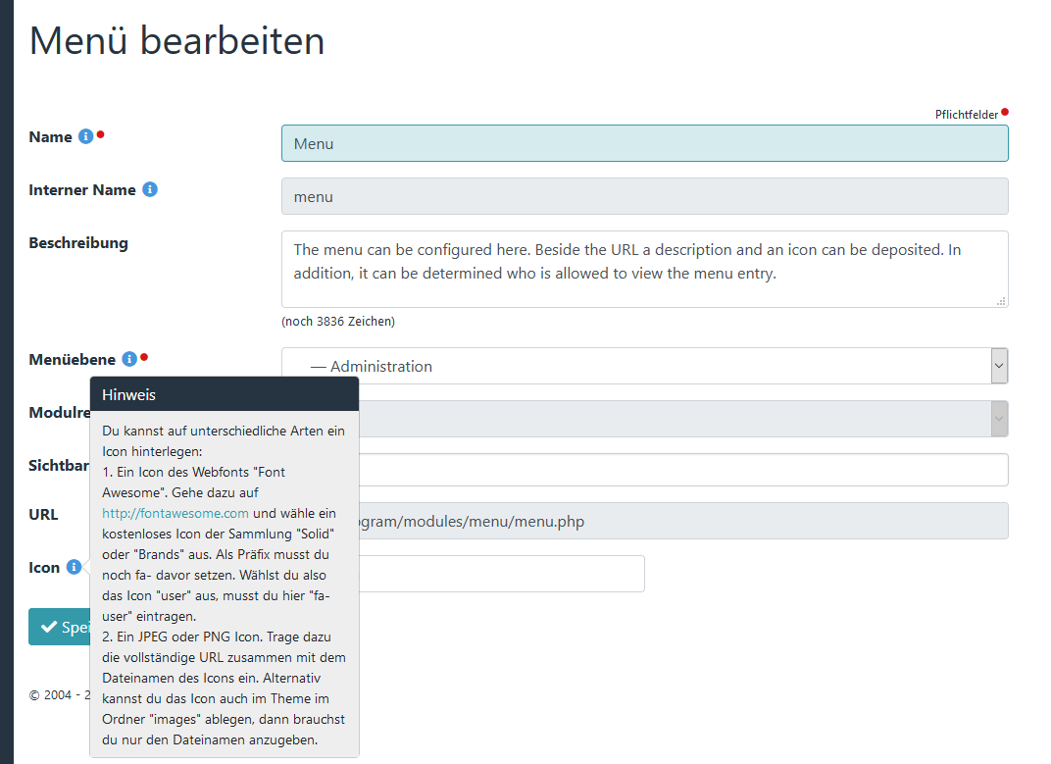
Task: Click the Speichern save button
Action: pyautogui.click(x=59, y=627)
